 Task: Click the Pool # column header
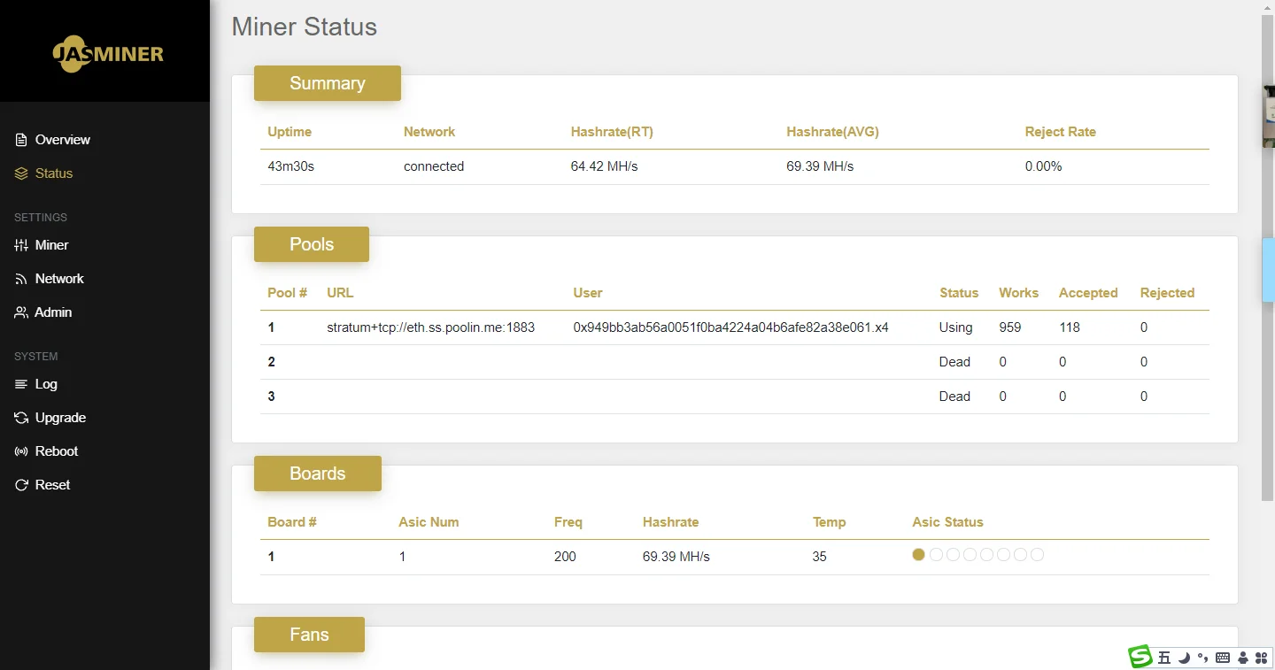click(288, 293)
